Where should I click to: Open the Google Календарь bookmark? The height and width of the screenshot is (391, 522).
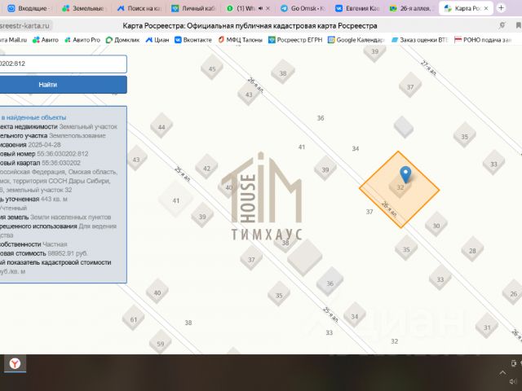(356, 40)
